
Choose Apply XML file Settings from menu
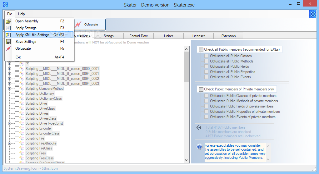click(39, 35)
